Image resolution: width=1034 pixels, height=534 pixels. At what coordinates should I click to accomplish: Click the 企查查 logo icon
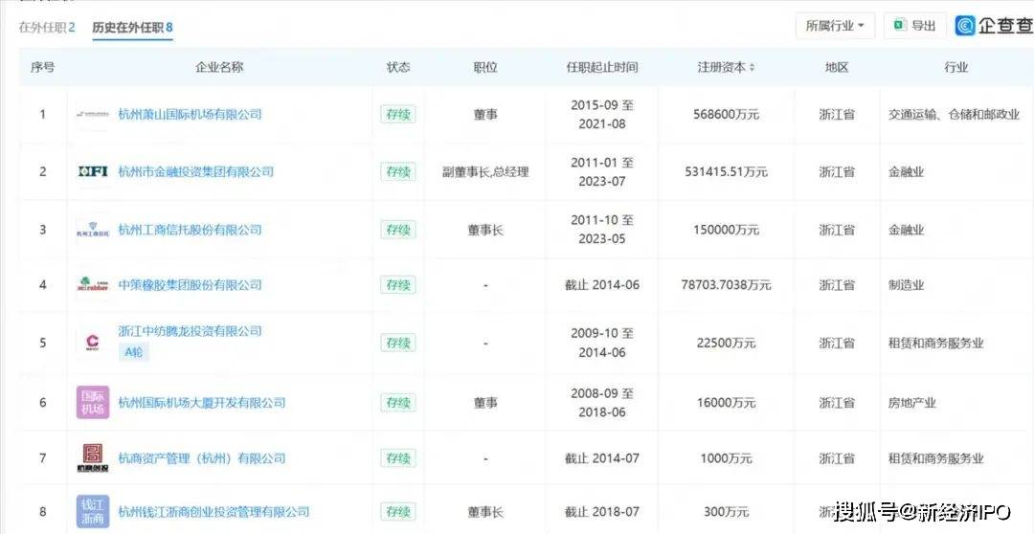[x=966, y=26]
